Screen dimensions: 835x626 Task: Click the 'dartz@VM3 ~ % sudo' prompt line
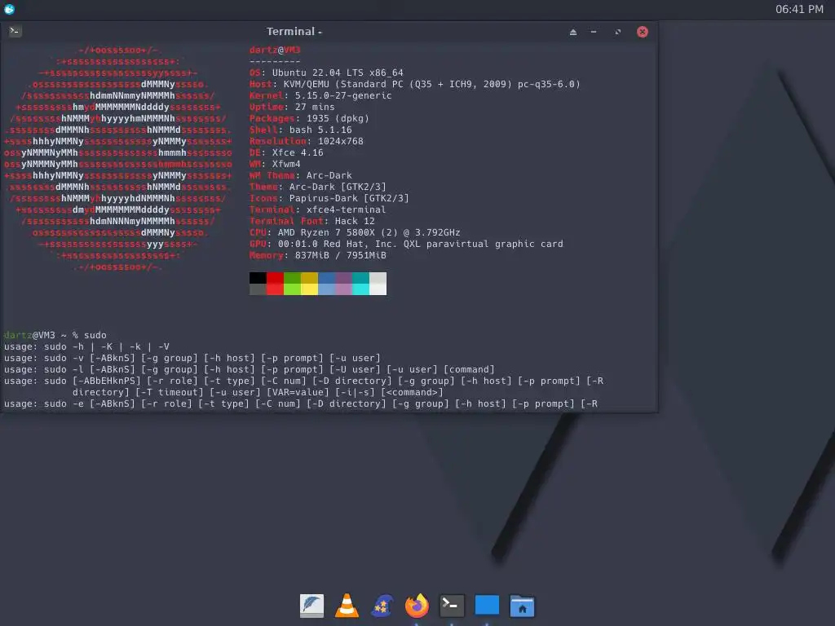55,335
